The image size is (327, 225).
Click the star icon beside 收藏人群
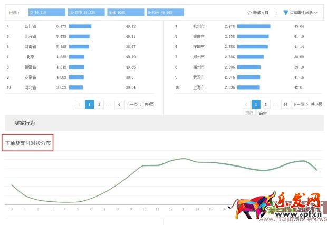point(249,12)
